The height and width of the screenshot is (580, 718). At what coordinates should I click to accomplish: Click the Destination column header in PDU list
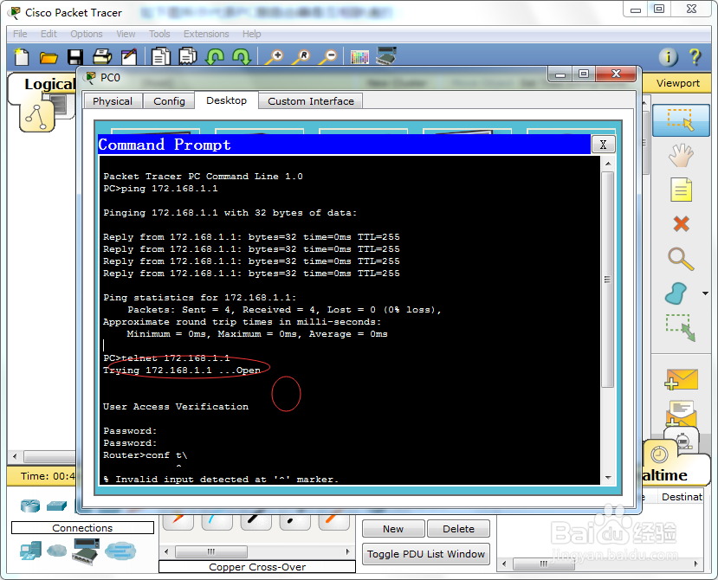pyautogui.click(x=682, y=497)
